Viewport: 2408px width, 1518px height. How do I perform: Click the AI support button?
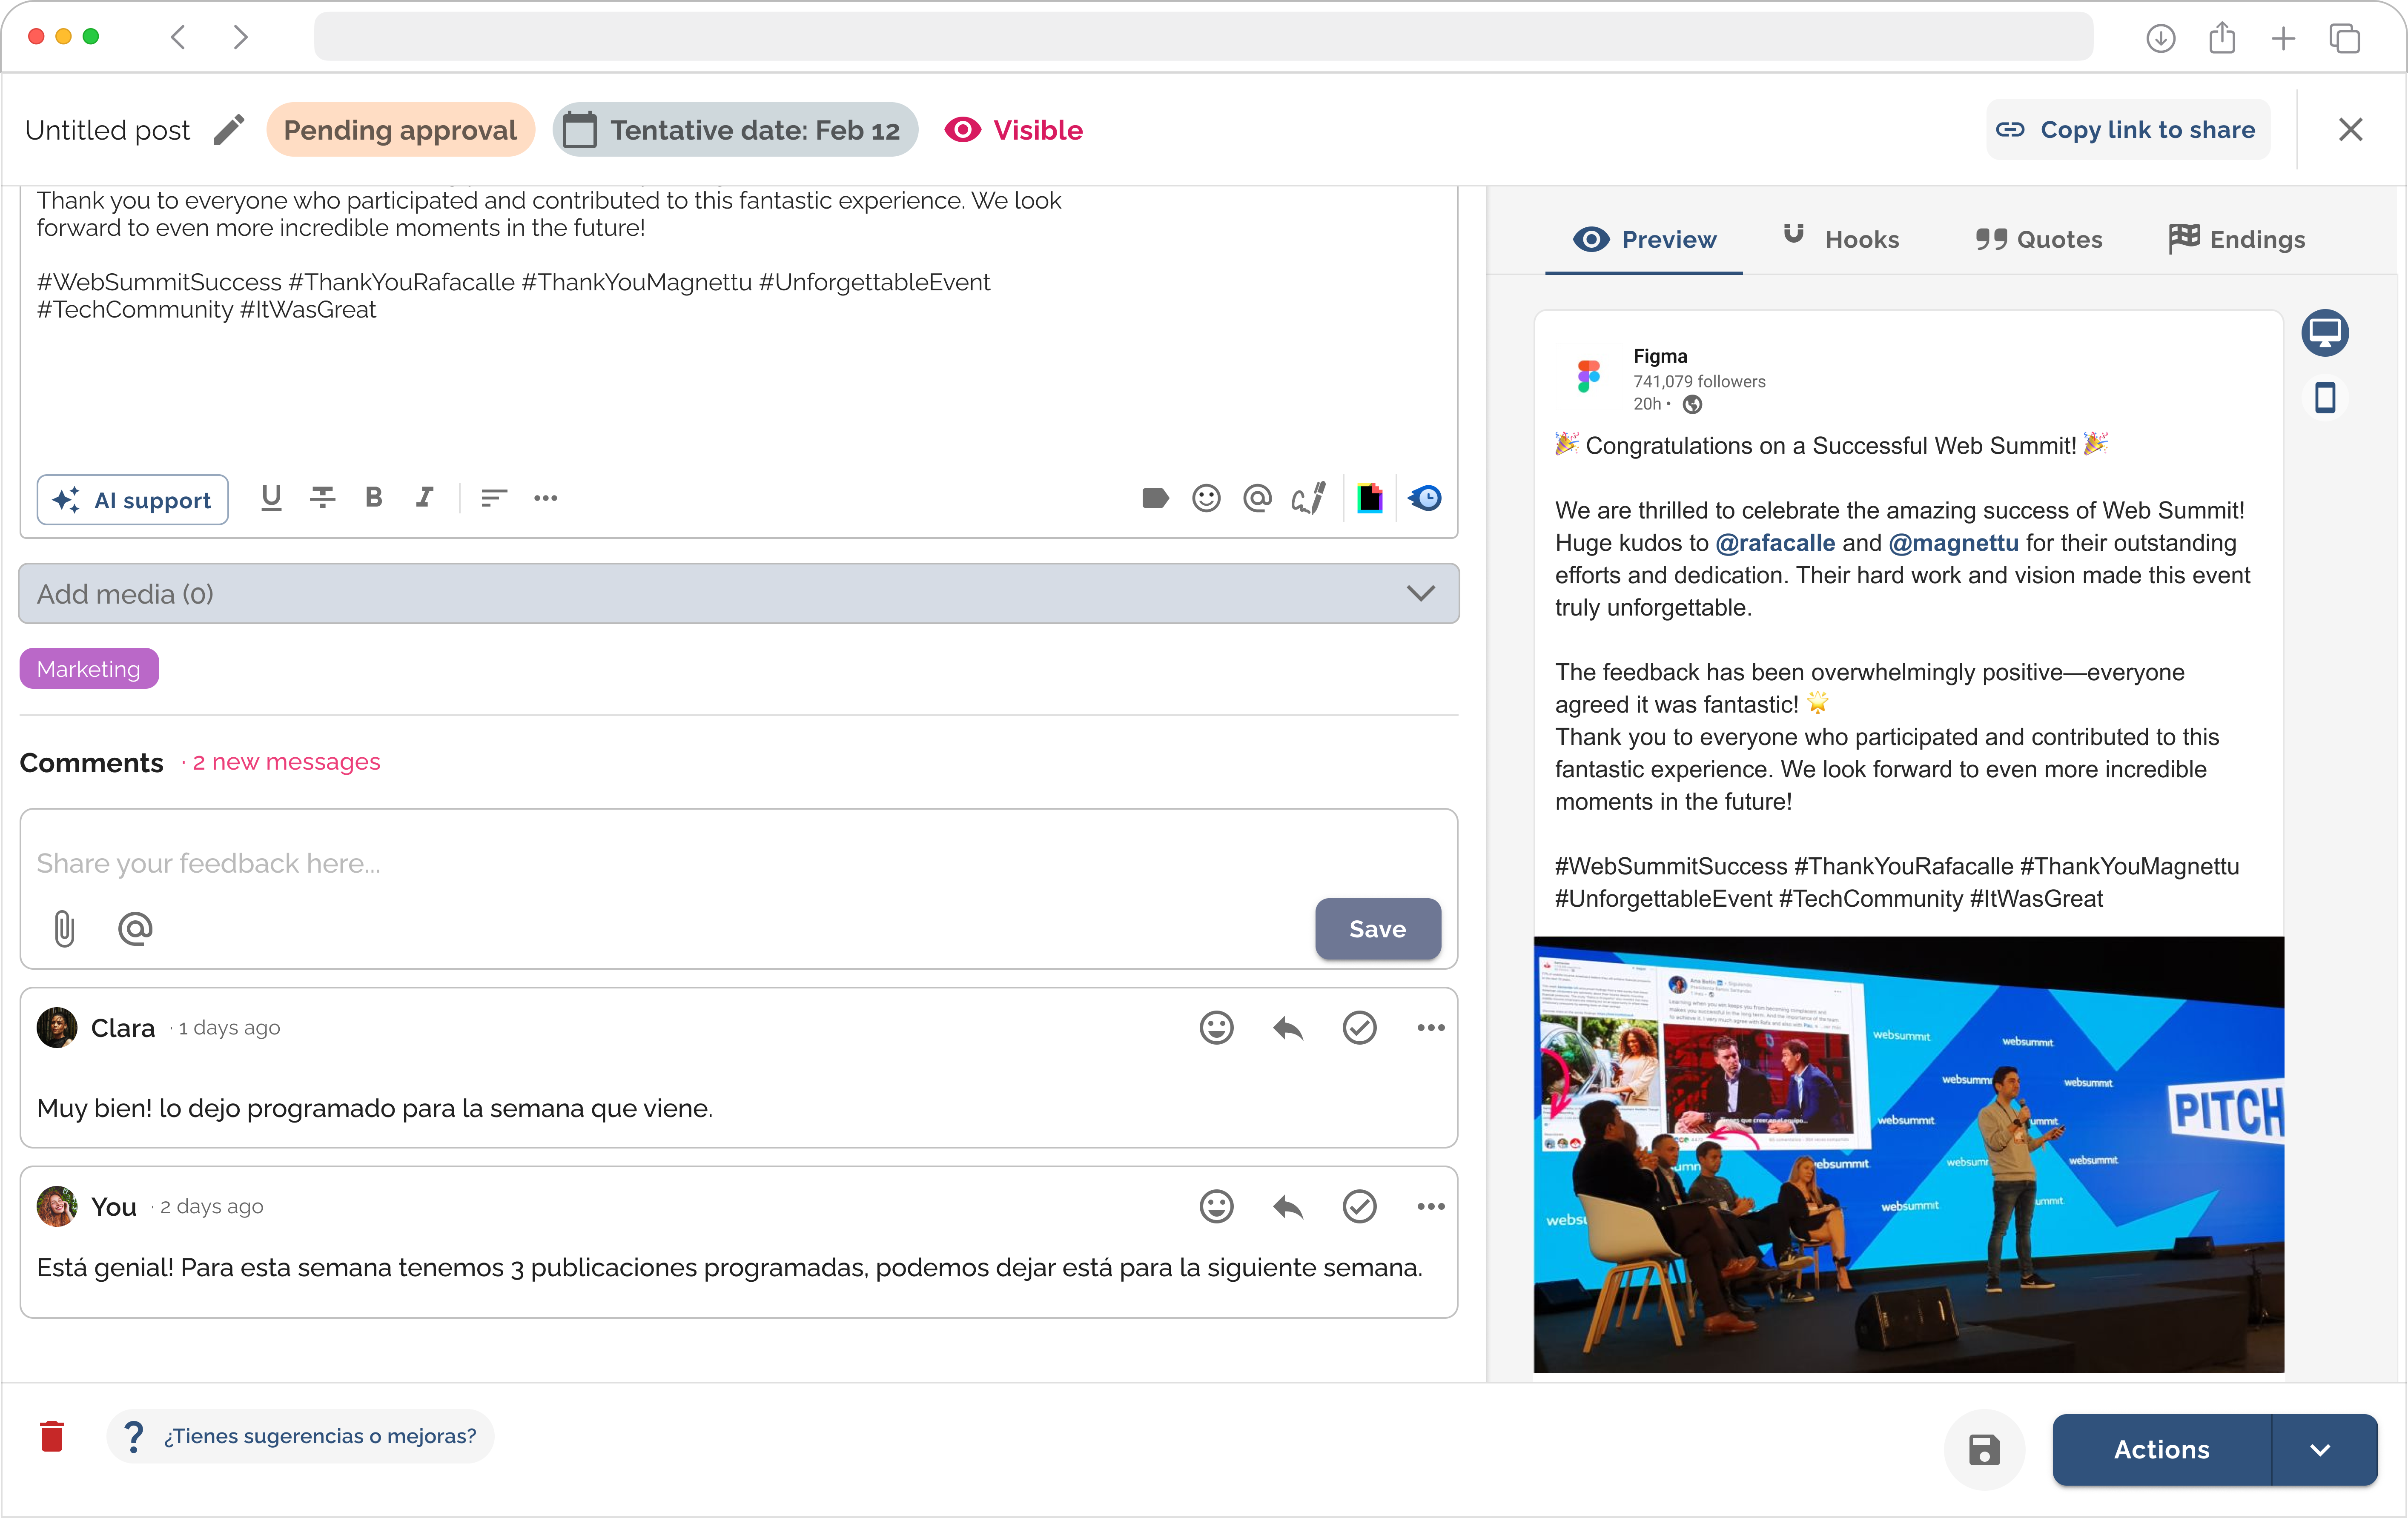coord(133,500)
